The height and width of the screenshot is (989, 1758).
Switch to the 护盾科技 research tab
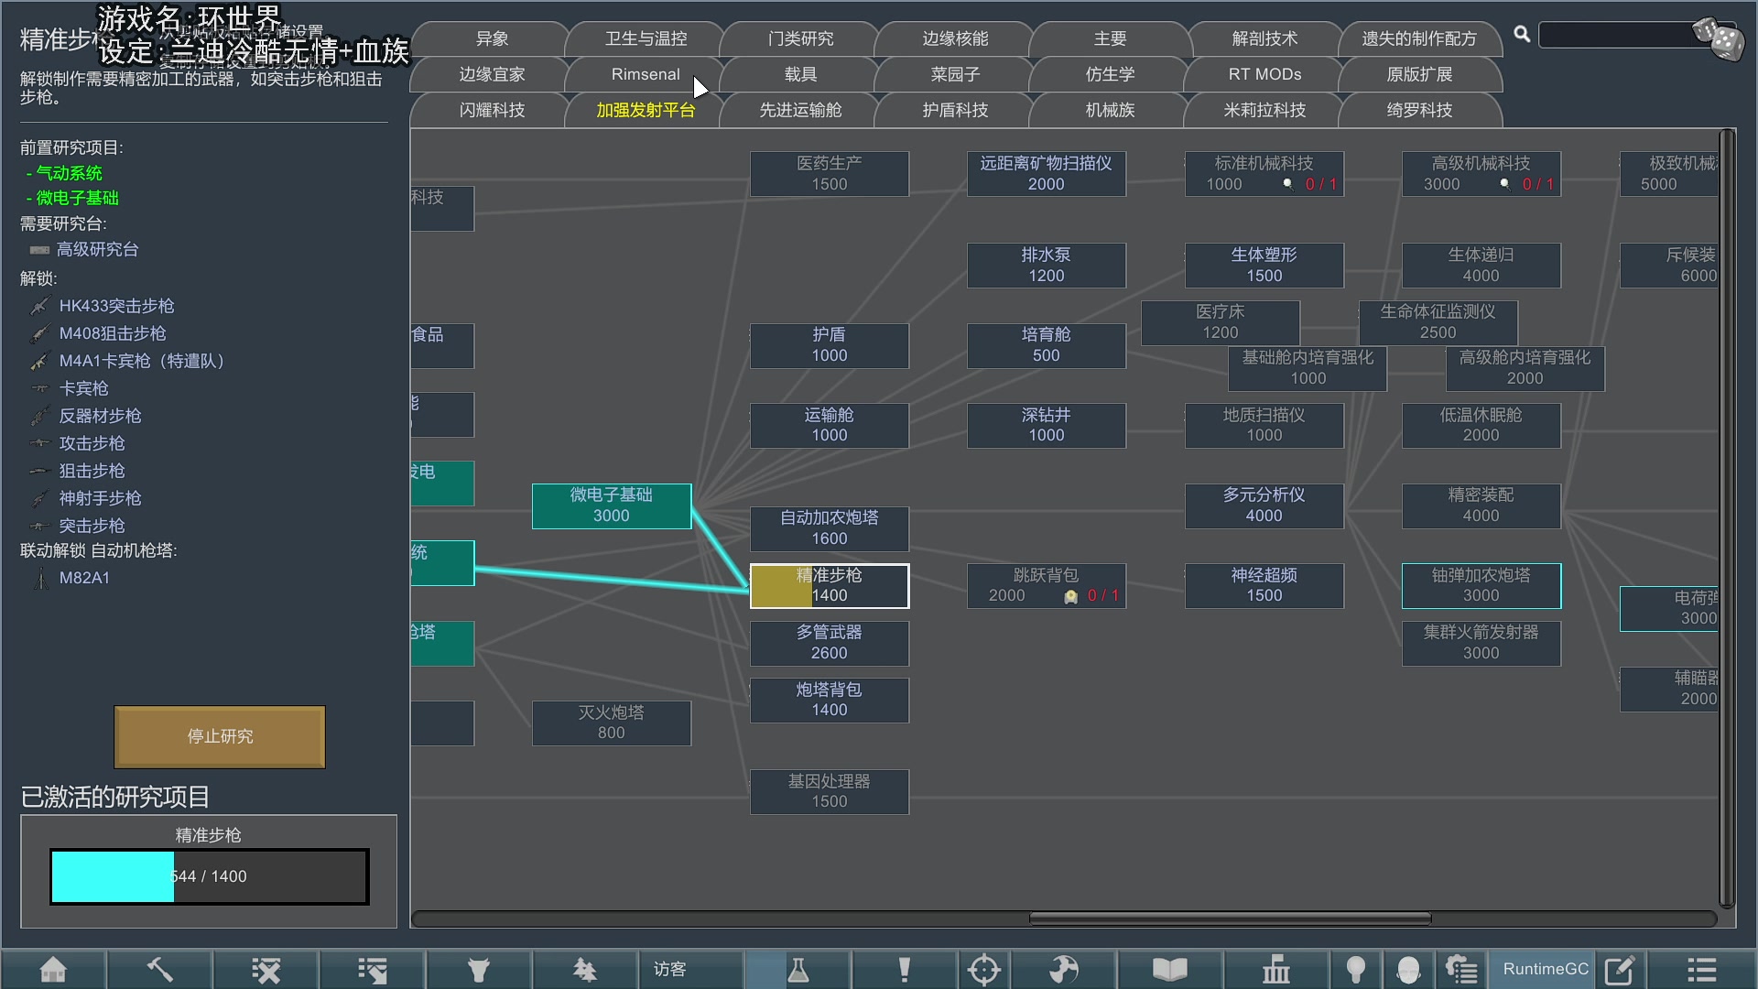tap(955, 110)
